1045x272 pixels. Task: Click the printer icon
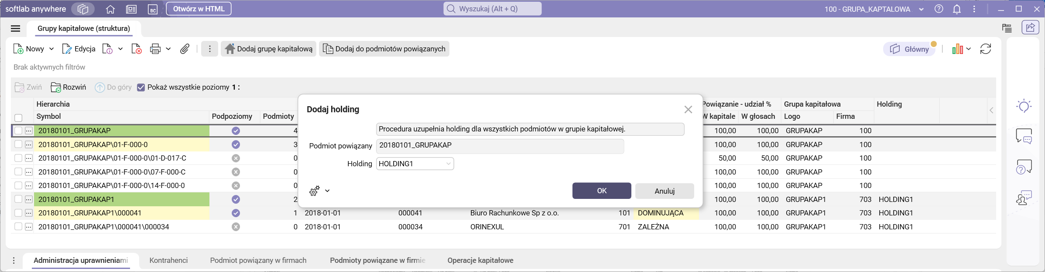coord(155,49)
